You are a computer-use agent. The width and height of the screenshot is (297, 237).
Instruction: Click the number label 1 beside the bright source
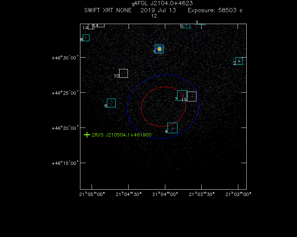[154, 51]
